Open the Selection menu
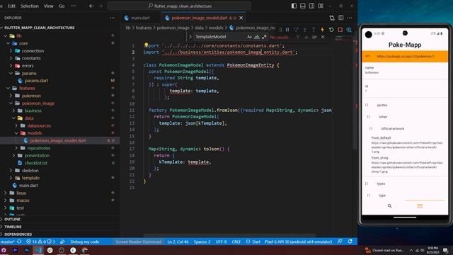The height and width of the screenshot is (255, 453). point(30,6)
